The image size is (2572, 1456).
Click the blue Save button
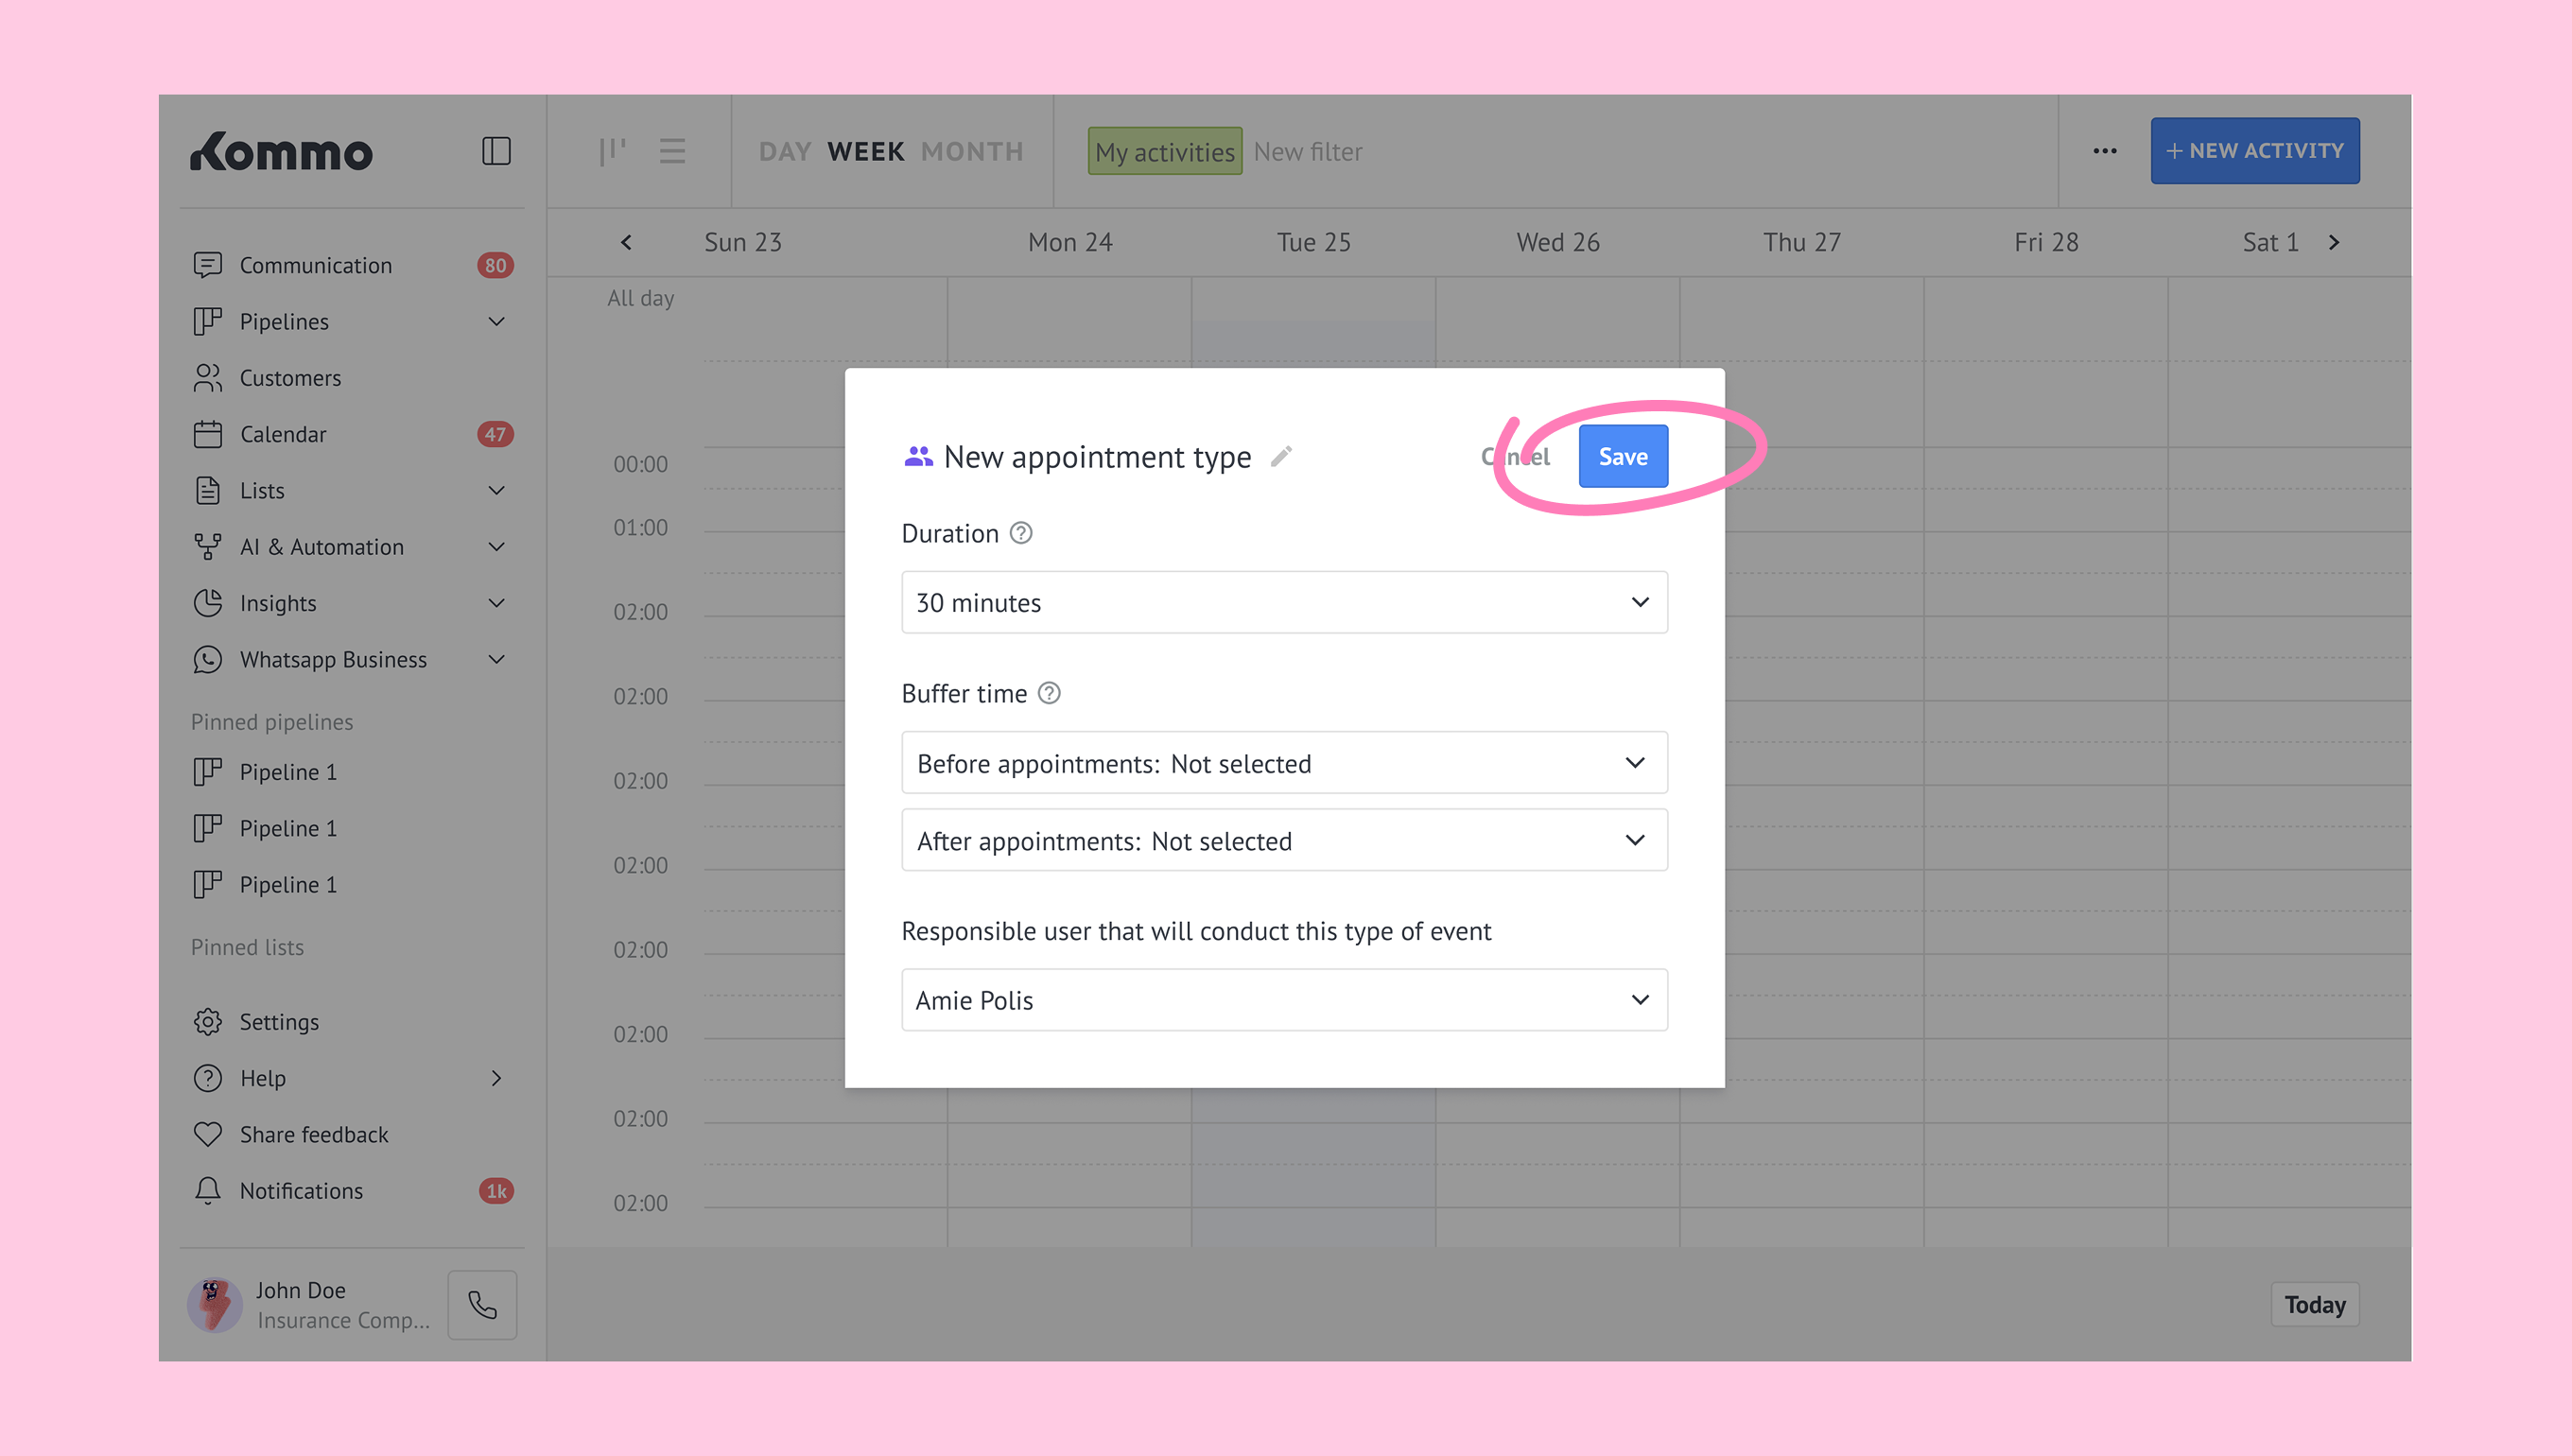click(1622, 457)
